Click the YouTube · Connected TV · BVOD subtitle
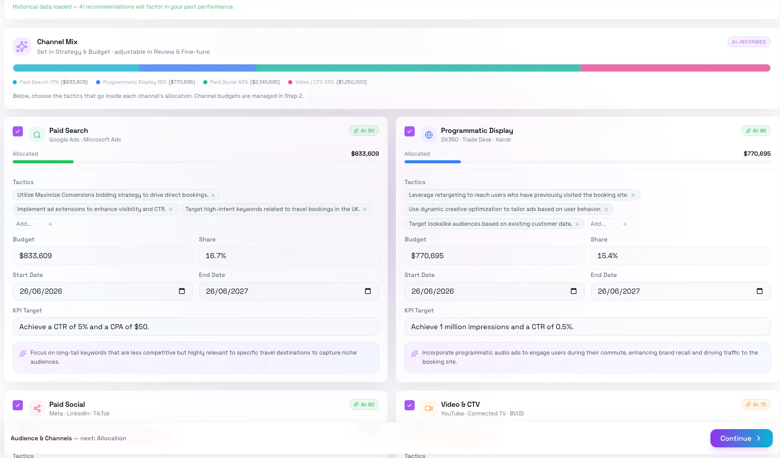 click(482, 414)
